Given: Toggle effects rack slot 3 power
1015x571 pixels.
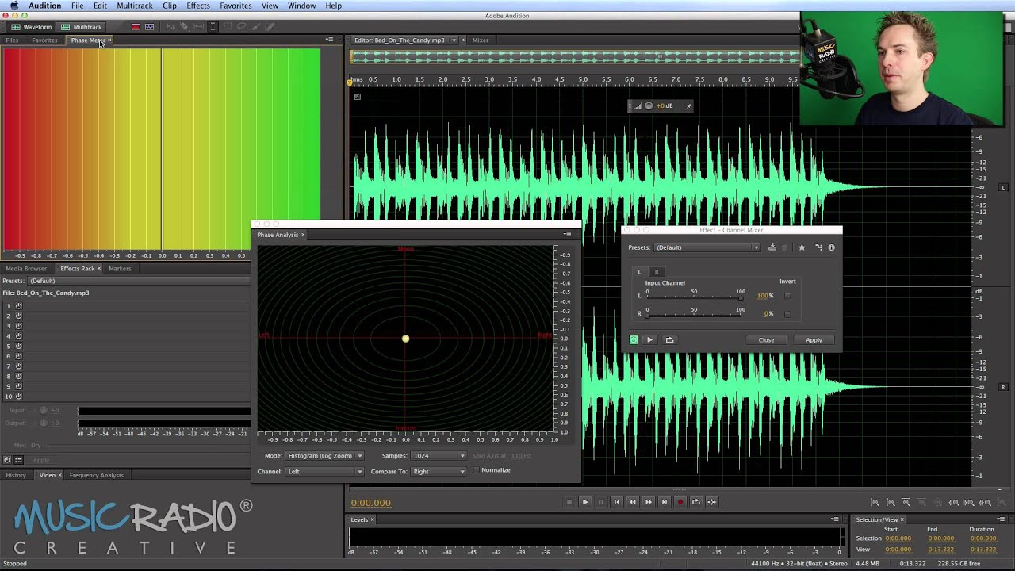Looking at the screenshot, I should (18, 326).
